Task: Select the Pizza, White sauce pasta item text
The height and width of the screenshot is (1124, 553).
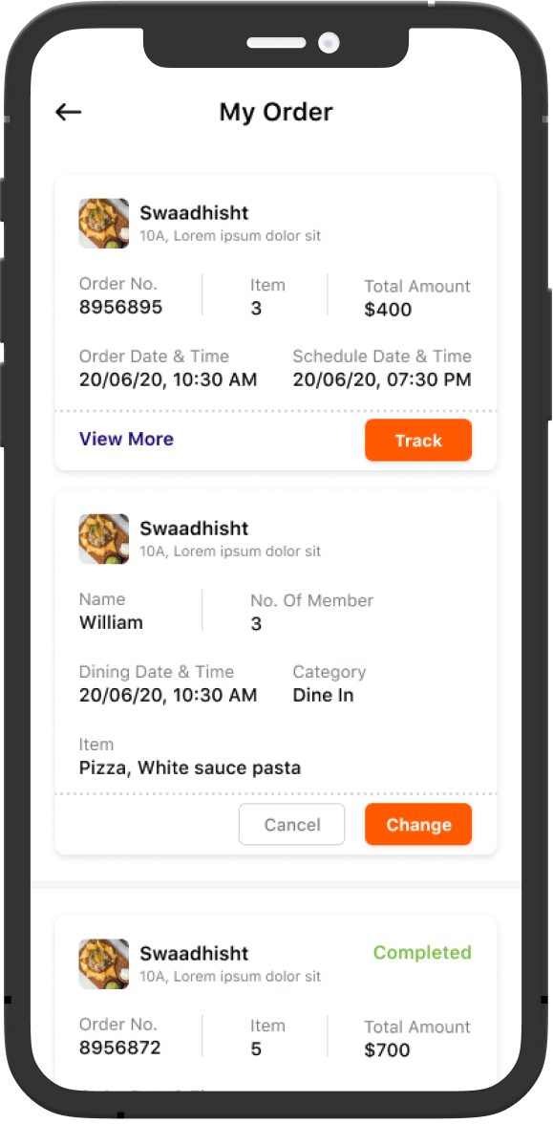Action: (x=190, y=768)
